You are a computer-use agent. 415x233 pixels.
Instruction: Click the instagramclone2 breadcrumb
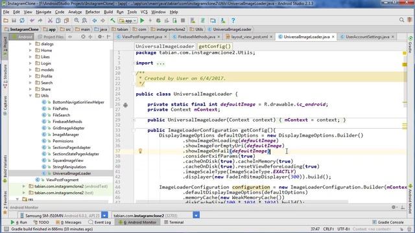(x=169, y=29)
